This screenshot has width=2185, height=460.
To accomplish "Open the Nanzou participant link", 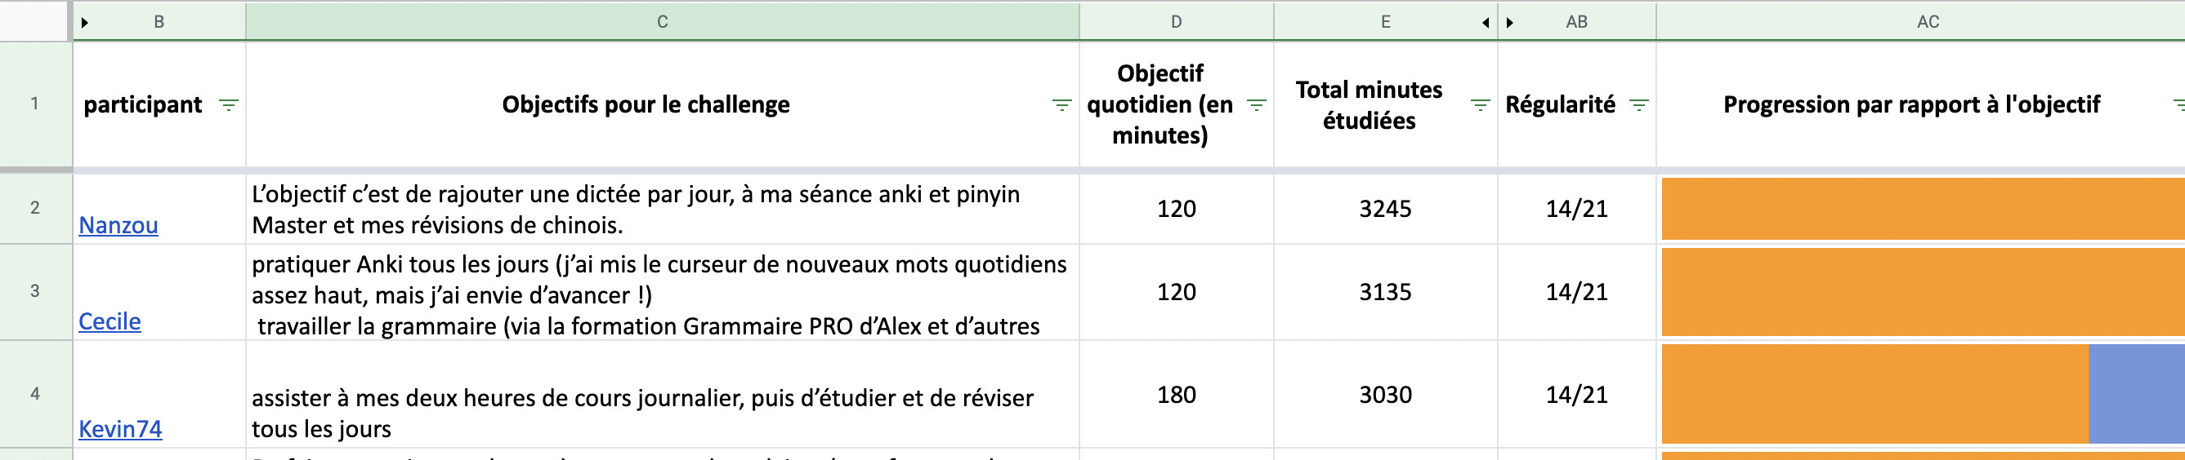I will pyautogui.click(x=118, y=225).
